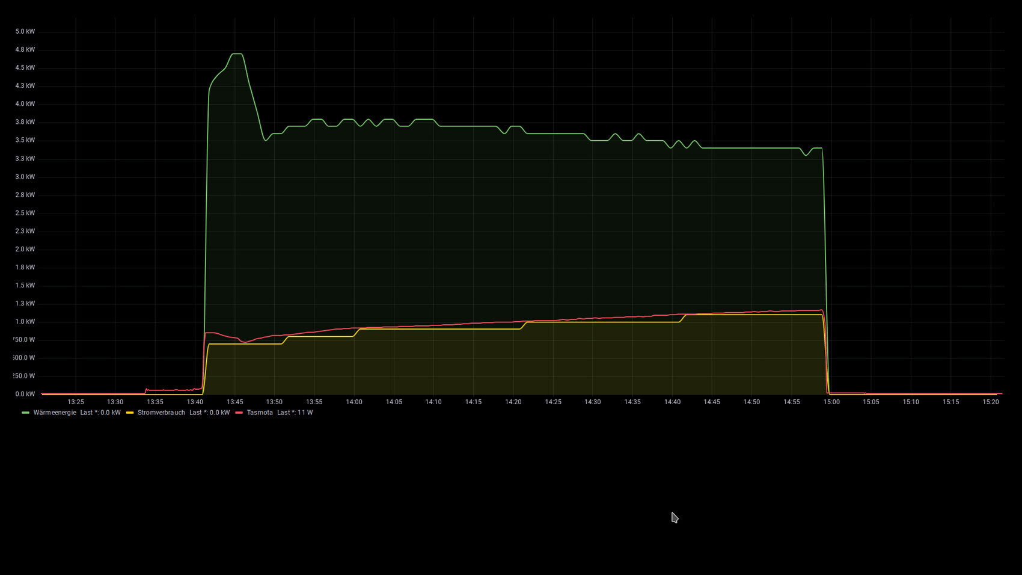Select the 15:00 time axis label
Screen dimensions: 1022x575
(x=831, y=402)
